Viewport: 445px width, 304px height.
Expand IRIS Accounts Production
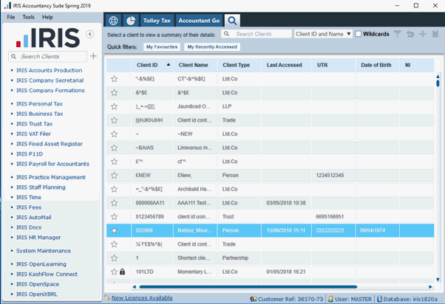pos(12,70)
